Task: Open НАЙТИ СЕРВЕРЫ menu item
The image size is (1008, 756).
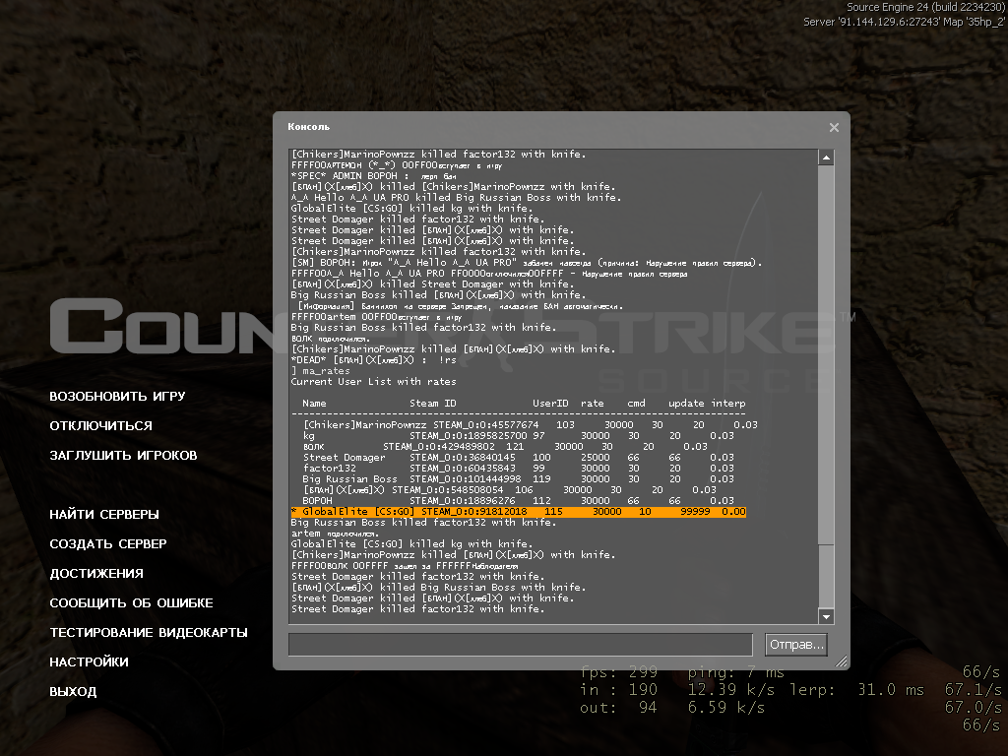Action: [x=104, y=514]
